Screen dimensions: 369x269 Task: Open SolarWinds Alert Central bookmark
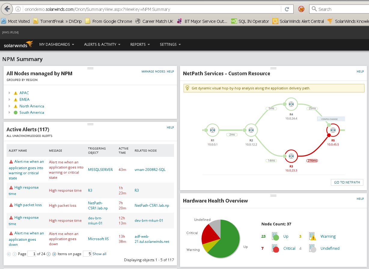[298, 21]
